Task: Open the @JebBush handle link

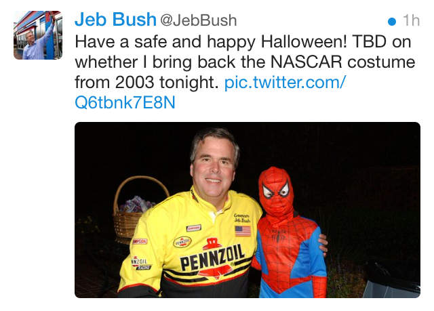Action: click(199, 20)
